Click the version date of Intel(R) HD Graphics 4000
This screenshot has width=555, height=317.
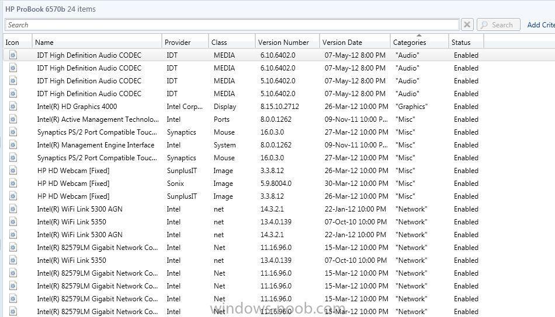click(356, 106)
